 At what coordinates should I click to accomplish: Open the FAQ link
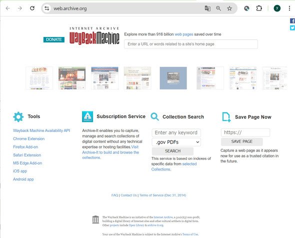click(x=114, y=195)
